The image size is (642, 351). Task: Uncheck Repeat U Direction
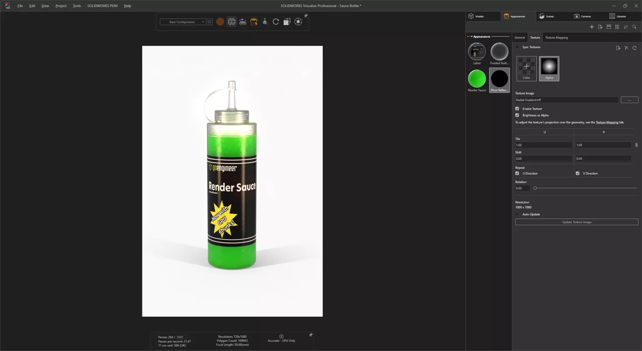[x=517, y=174]
